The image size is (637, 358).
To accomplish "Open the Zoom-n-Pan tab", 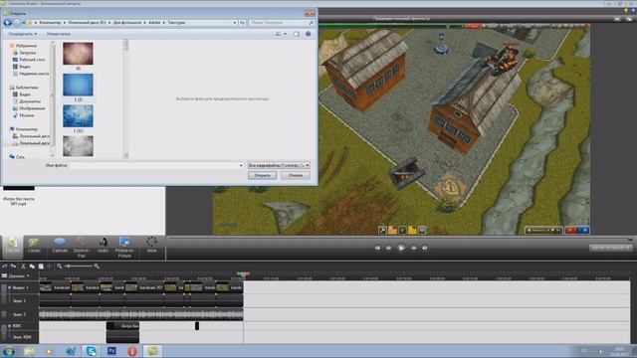I will [x=82, y=248].
